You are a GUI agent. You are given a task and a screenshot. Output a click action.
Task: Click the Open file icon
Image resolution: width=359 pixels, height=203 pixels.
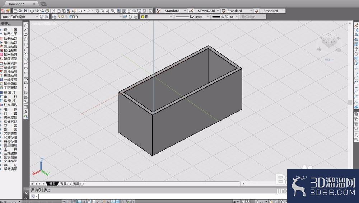coord(20,11)
